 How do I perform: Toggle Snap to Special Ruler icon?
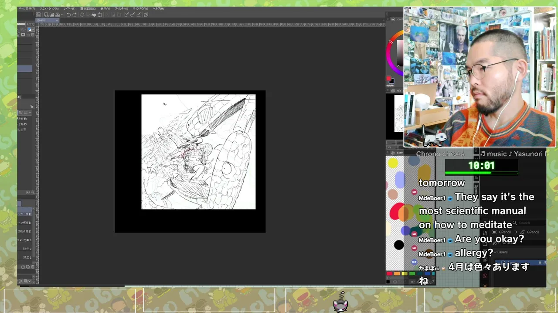tap(132, 15)
